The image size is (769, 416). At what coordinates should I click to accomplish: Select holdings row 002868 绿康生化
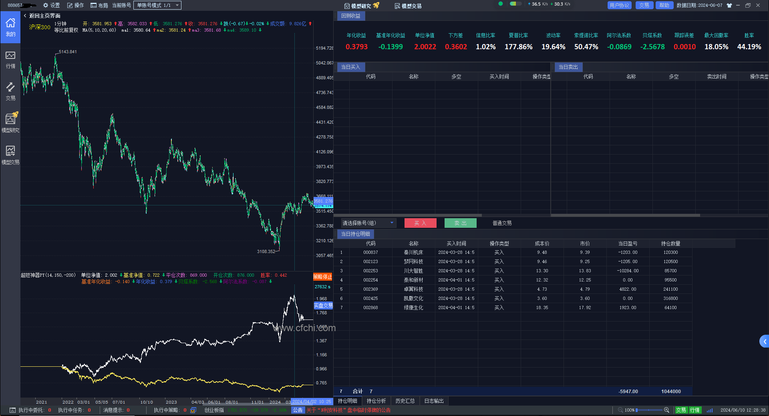point(513,307)
